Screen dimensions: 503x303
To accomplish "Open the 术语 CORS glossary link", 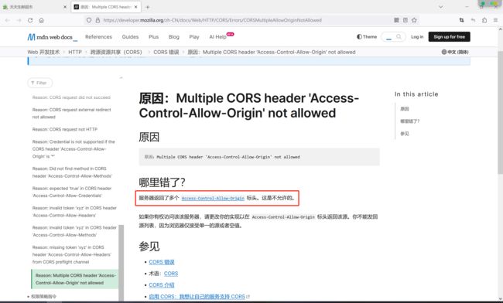I will pyautogui.click(x=171, y=274).
